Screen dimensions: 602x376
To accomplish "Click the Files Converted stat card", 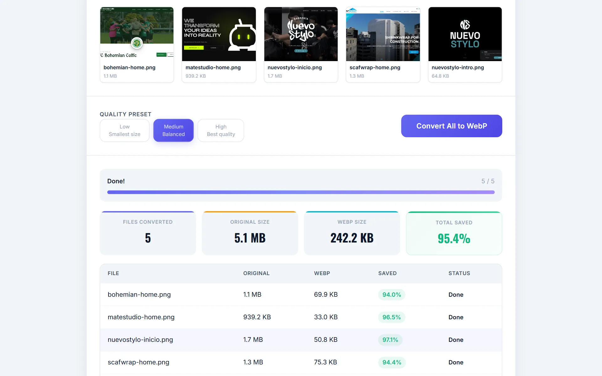I will click(x=148, y=233).
